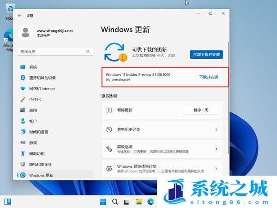Viewport: 277px width, 208px height.
Task: Select 系统 in the settings sidebar
Action: pyautogui.click(x=33, y=67)
